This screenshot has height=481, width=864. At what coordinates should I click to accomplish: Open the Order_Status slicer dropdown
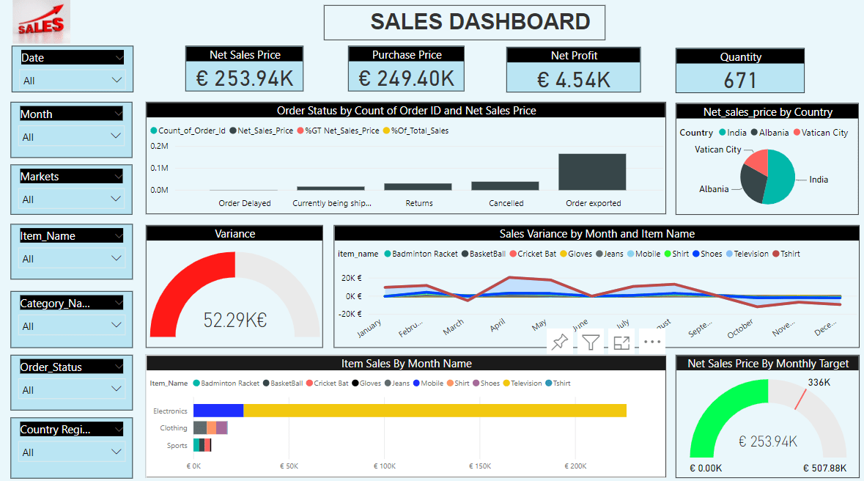coord(72,390)
